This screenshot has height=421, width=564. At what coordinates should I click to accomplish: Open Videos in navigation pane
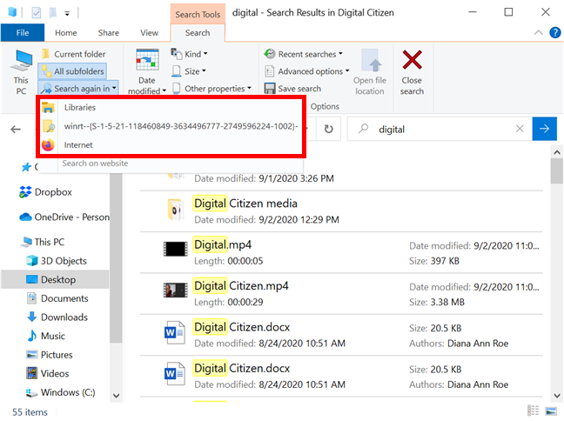48,373
